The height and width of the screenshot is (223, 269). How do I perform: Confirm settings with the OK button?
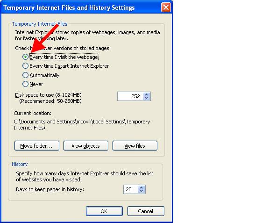(104, 211)
